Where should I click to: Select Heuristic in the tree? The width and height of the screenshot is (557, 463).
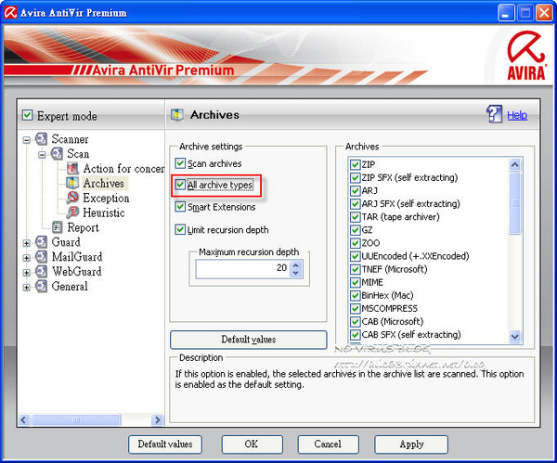pos(104,212)
